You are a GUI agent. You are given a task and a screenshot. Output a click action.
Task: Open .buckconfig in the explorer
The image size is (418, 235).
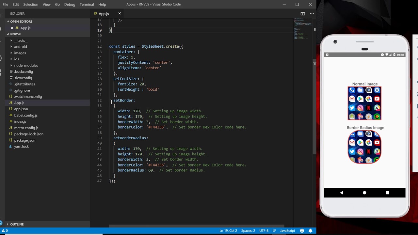24,71
